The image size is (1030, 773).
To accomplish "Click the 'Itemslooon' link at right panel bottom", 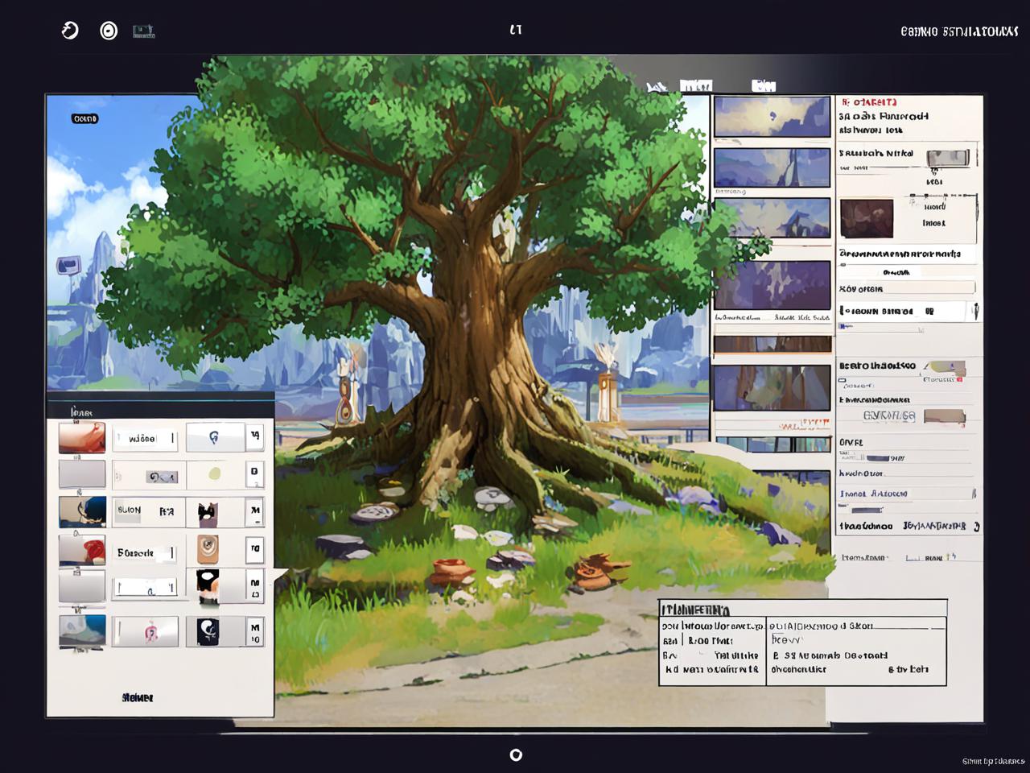I will [x=864, y=557].
